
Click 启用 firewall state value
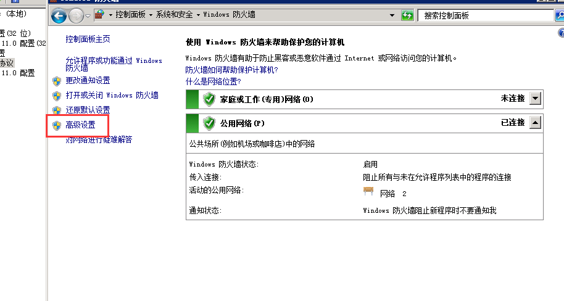pyautogui.click(x=370, y=164)
